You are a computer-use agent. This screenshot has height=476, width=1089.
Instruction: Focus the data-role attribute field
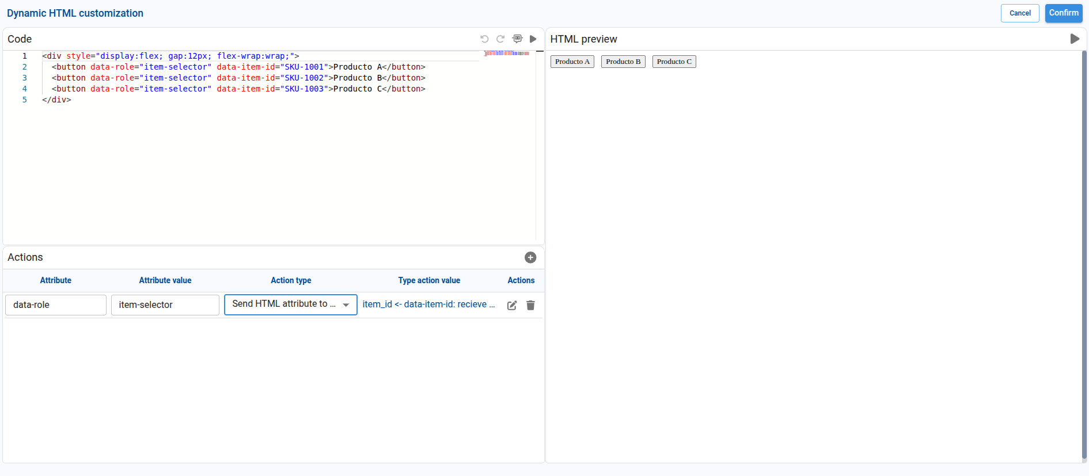click(56, 305)
